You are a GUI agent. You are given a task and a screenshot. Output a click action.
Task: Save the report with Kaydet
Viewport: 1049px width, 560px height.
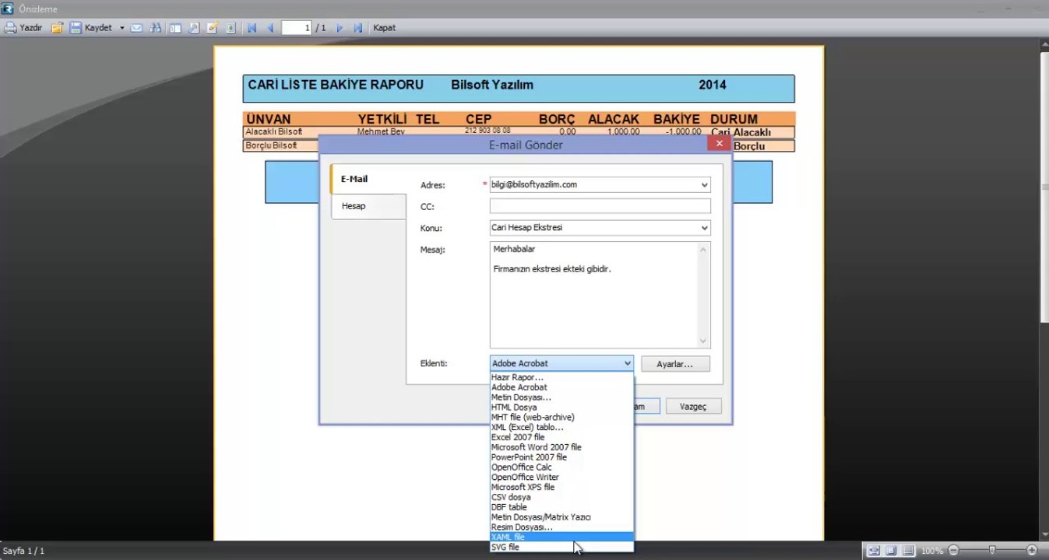coord(91,28)
